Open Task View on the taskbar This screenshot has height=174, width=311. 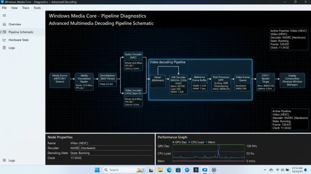pos(151,170)
